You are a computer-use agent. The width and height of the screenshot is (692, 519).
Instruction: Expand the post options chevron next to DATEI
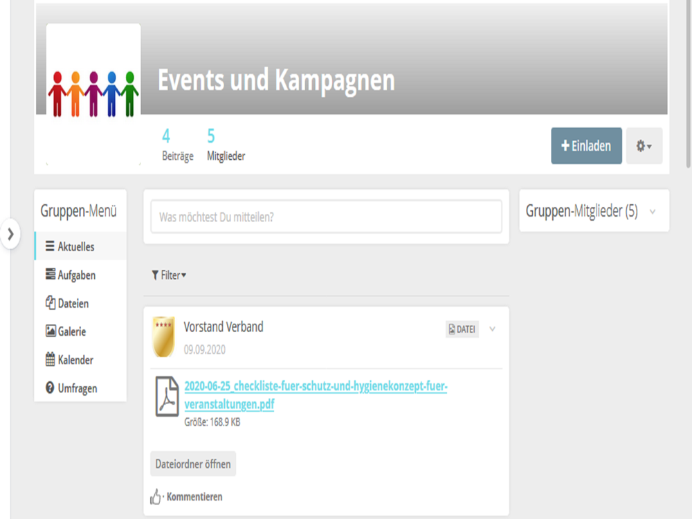tap(493, 329)
